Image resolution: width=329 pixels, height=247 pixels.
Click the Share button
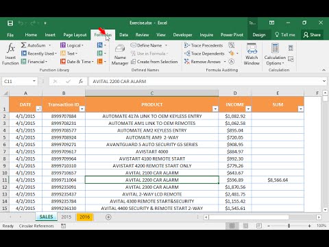click(x=312, y=35)
